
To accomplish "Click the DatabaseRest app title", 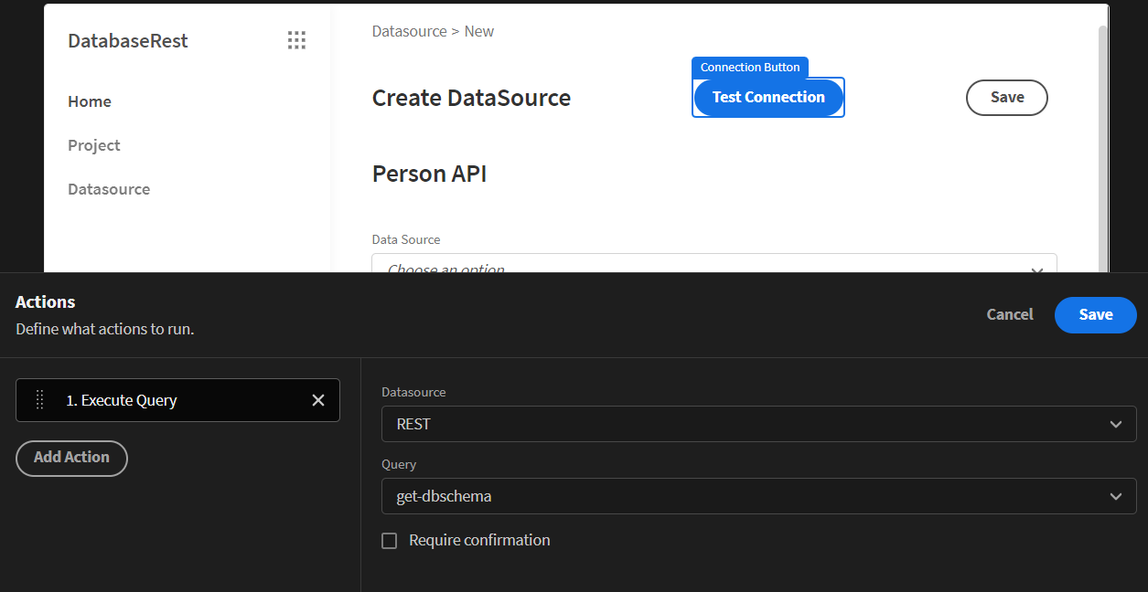I will tap(128, 41).
